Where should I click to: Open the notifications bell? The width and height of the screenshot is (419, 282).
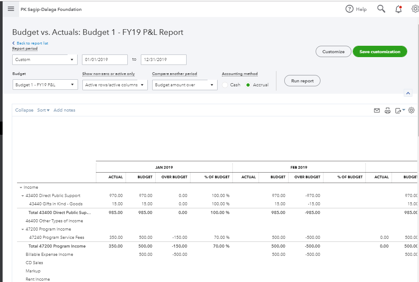click(399, 9)
